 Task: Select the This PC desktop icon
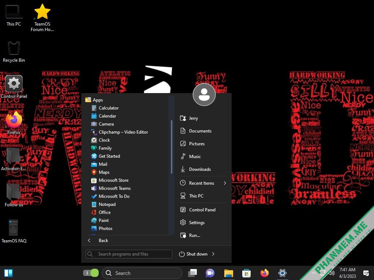tap(14, 15)
